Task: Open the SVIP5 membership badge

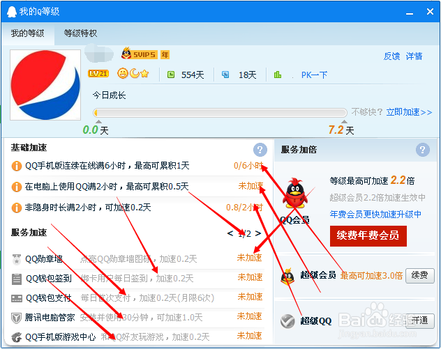Action: 139,54
